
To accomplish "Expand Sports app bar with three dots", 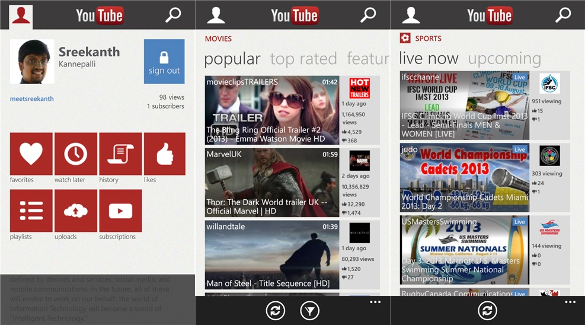I will 570,302.
